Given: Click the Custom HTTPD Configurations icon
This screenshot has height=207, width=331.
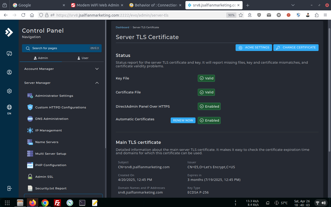Looking at the screenshot, I should [x=30, y=107].
